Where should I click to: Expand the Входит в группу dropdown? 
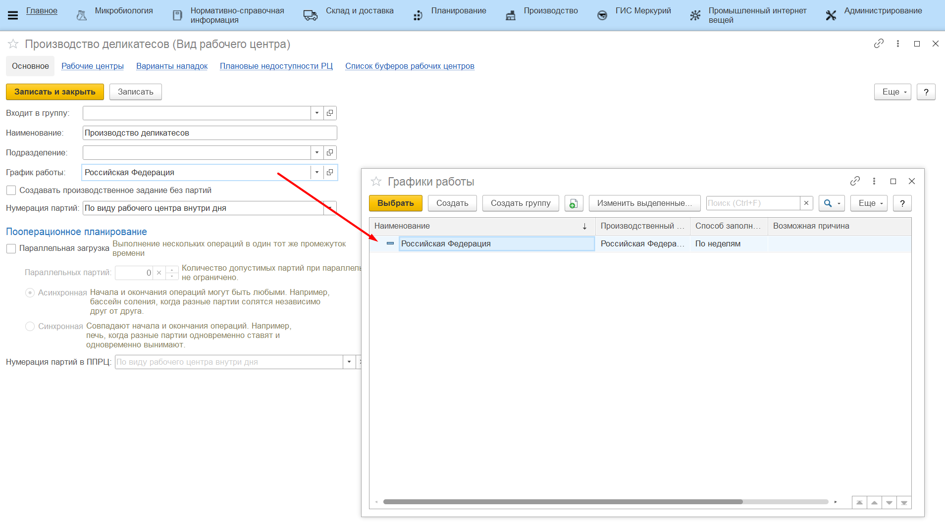(317, 113)
